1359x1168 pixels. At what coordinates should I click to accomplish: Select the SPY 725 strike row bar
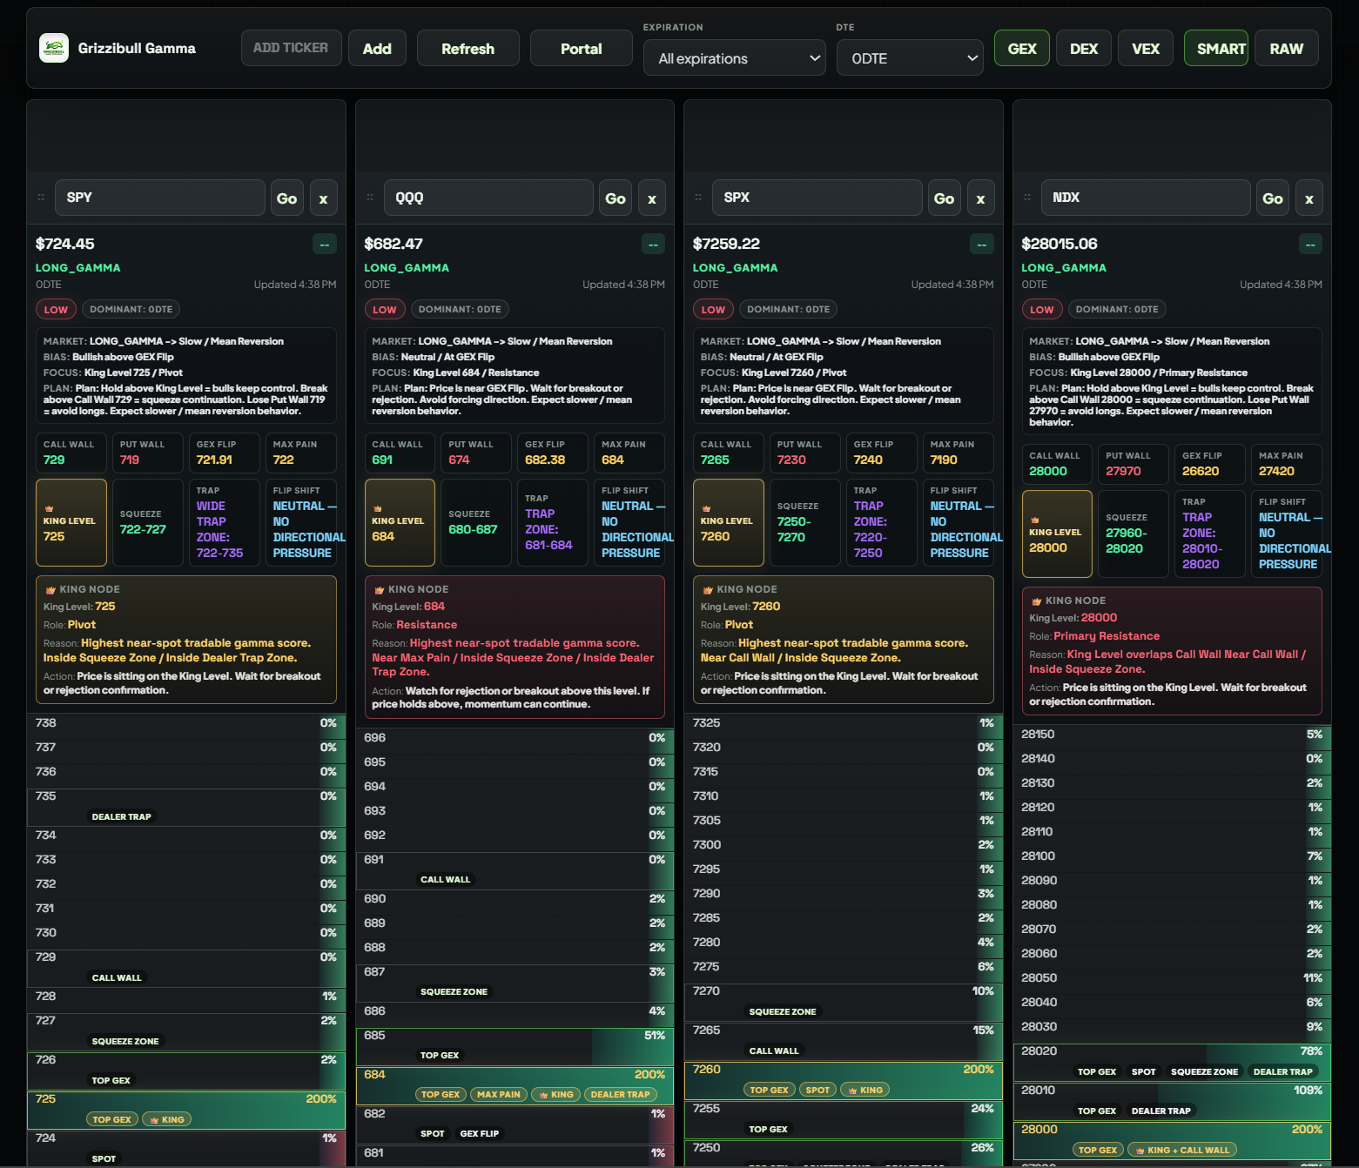[186, 1111]
